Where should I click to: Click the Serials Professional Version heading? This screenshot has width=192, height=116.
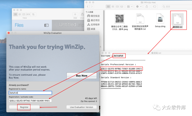tap(118, 65)
